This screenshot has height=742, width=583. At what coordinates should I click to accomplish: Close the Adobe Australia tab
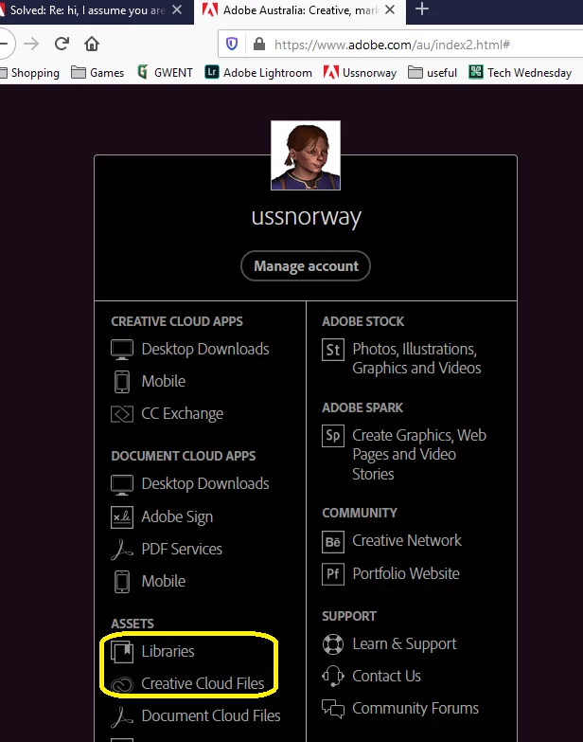pos(390,9)
